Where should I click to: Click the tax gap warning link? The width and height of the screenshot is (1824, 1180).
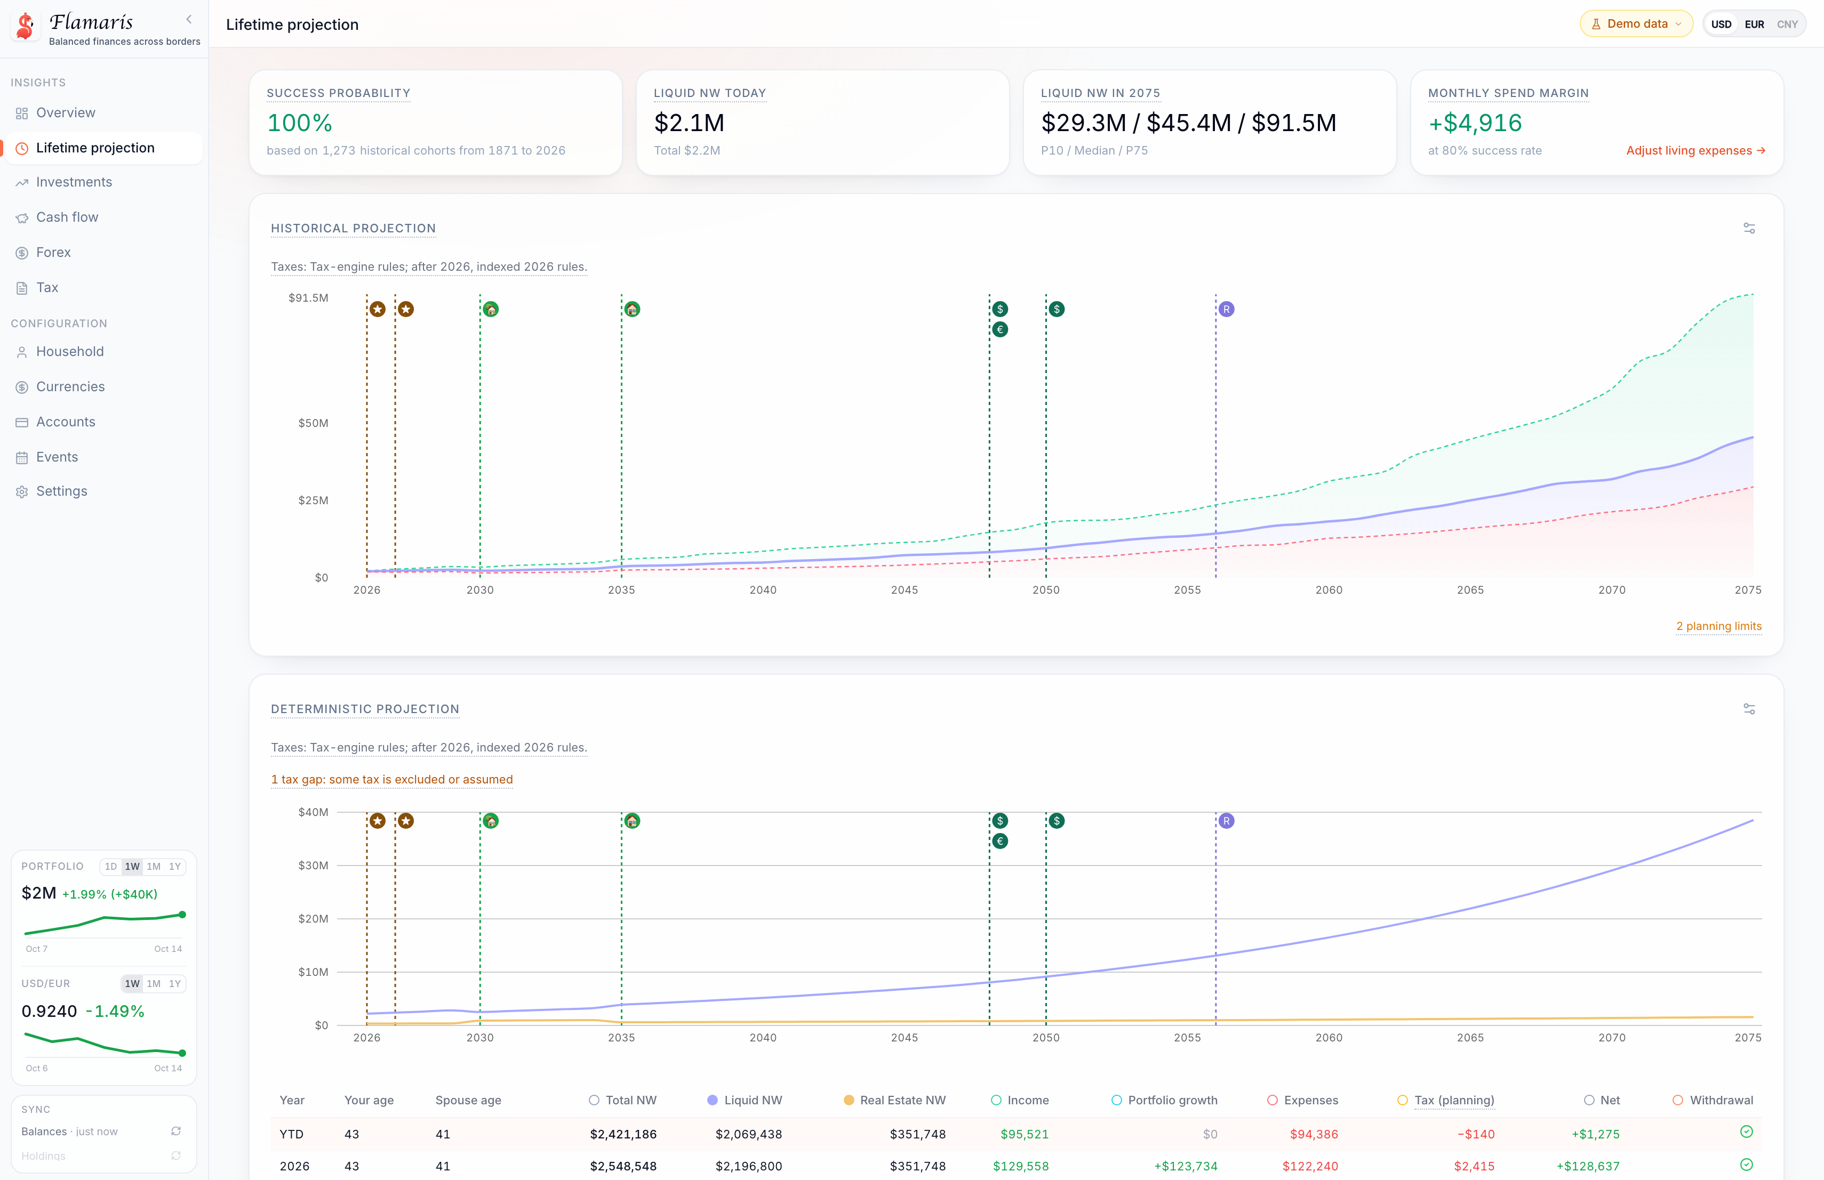click(x=391, y=780)
